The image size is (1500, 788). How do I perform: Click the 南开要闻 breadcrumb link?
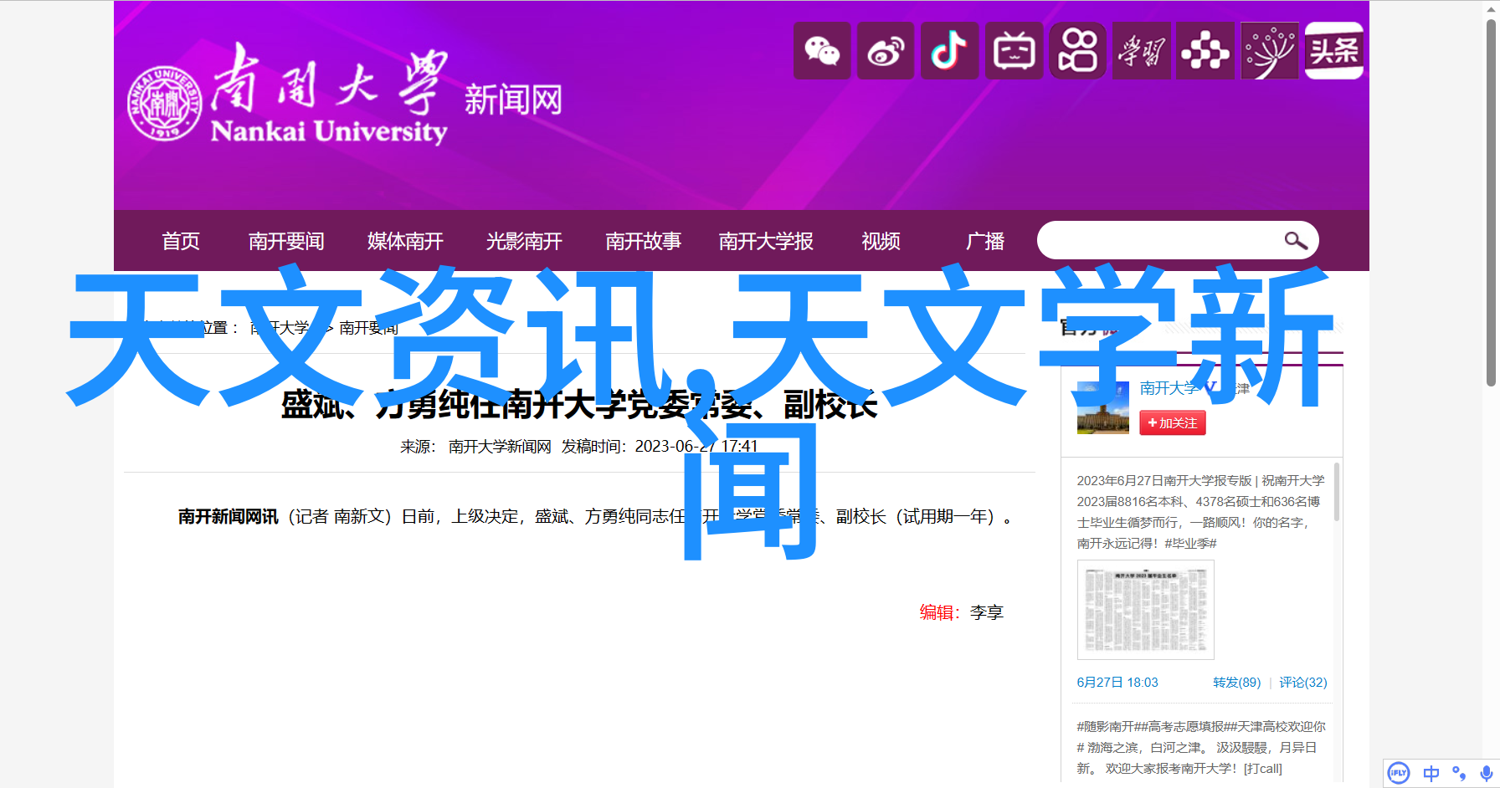tap(368, 328)
